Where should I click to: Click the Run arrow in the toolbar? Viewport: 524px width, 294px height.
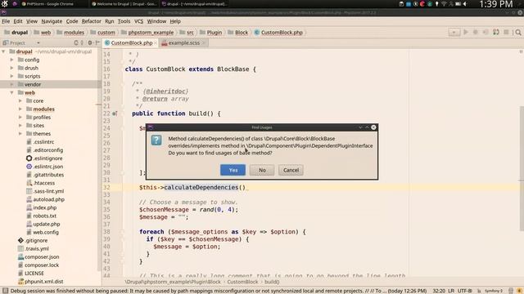click(x=466, y=33)
